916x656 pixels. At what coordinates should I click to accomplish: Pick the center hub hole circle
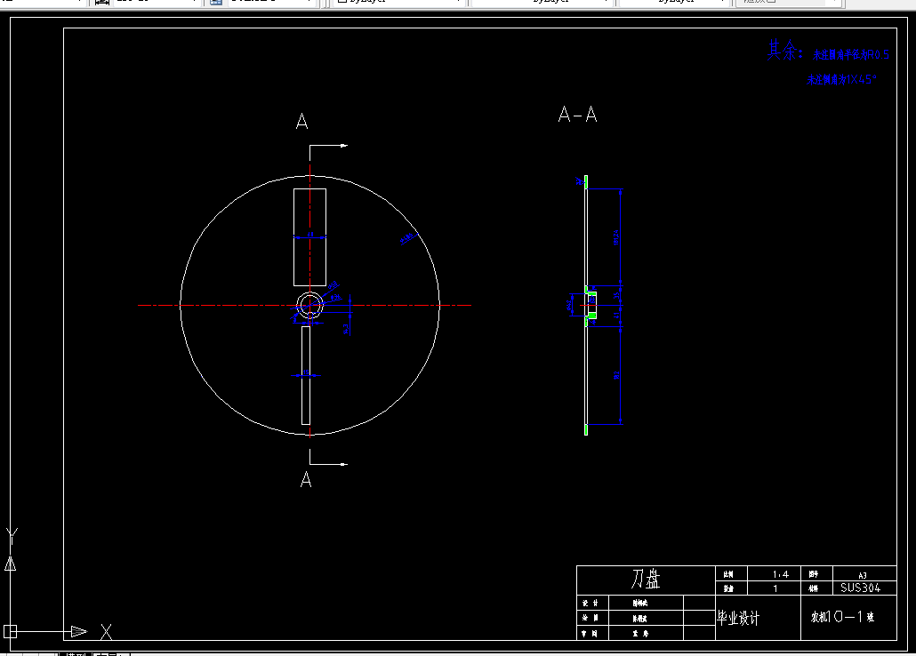point(310,305)
